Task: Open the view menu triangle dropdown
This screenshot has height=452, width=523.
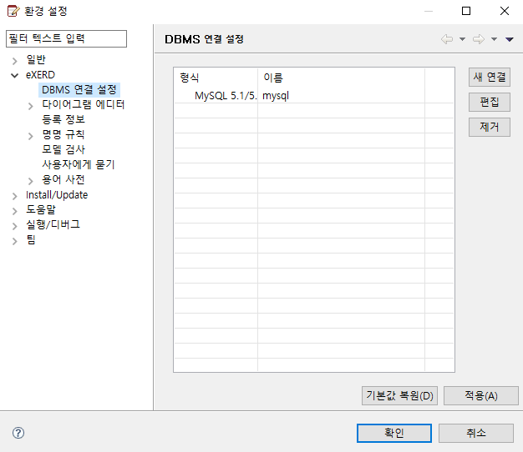Action: pyautogui.click(x=510, y=39)
